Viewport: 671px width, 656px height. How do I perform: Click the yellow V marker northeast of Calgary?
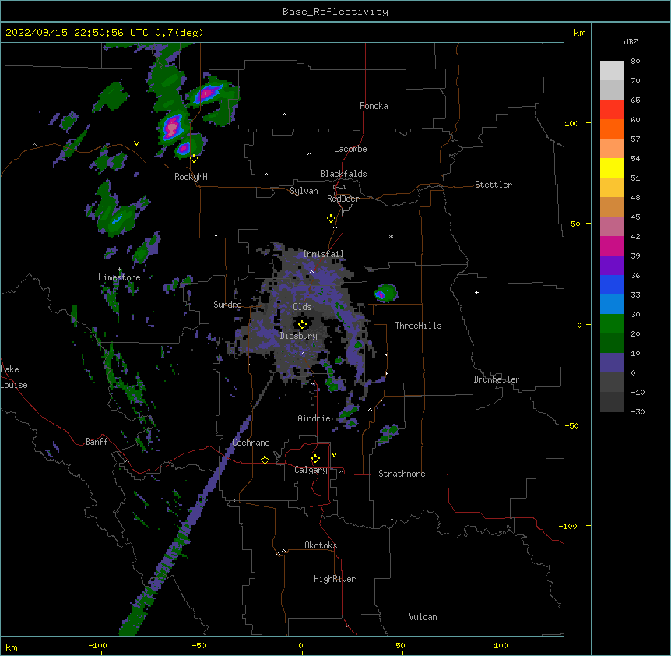coord(334,455)
